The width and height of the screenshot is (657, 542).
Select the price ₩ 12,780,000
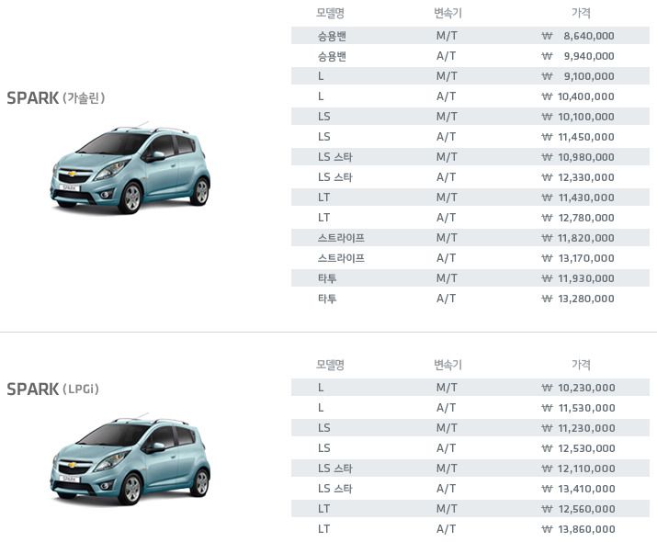tap(578, 218)
